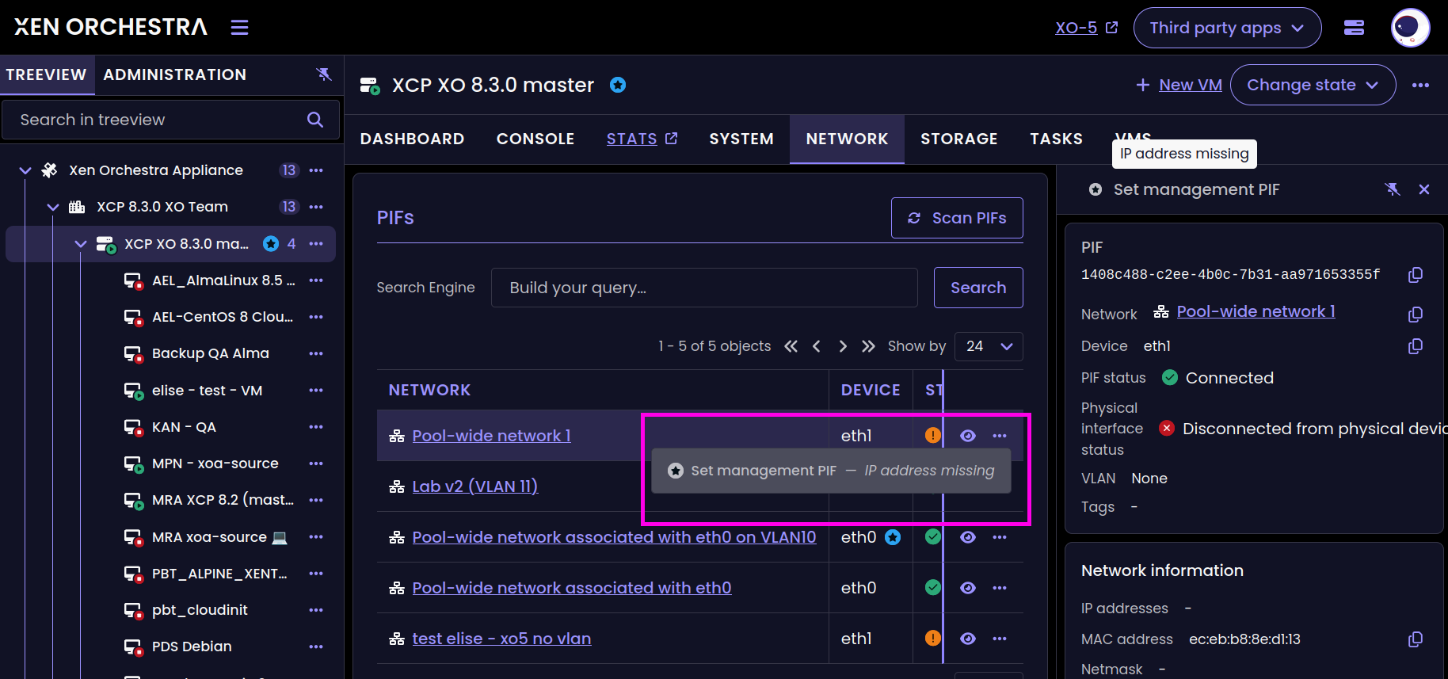Copy the device name eth1
Image resolution: width=1448 pixels, height=679 pixels.
[1416, 346]
